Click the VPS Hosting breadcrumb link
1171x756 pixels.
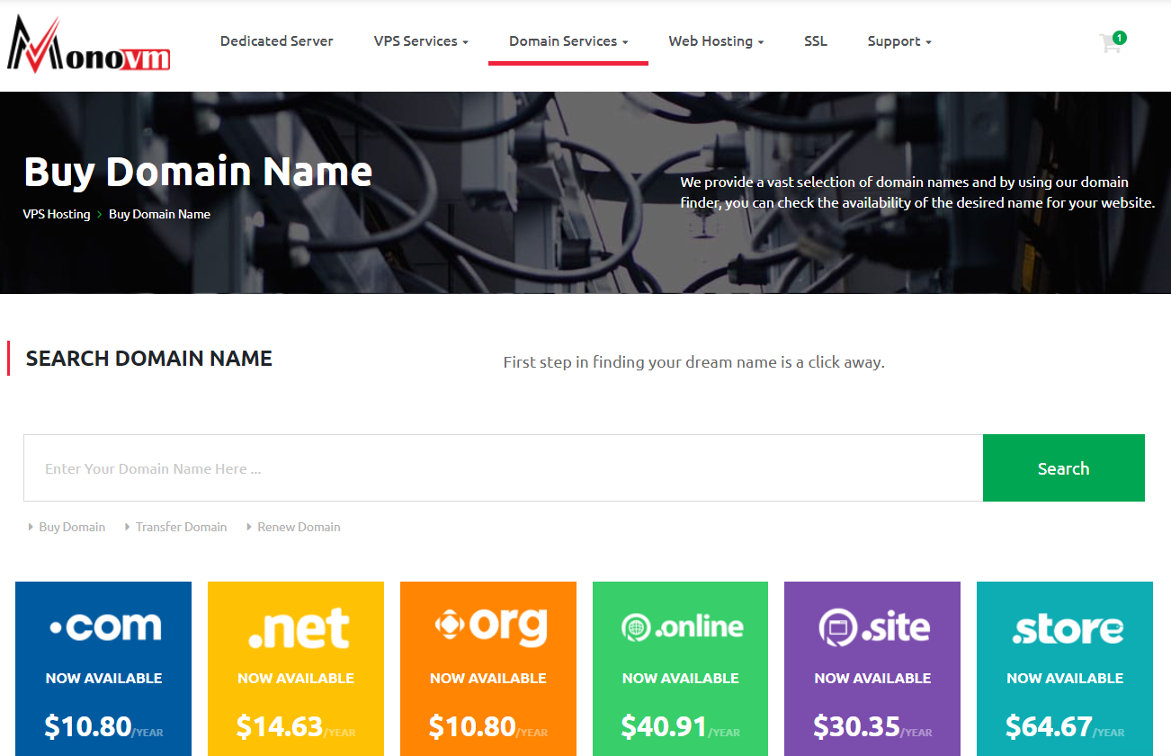click(57, 214)
